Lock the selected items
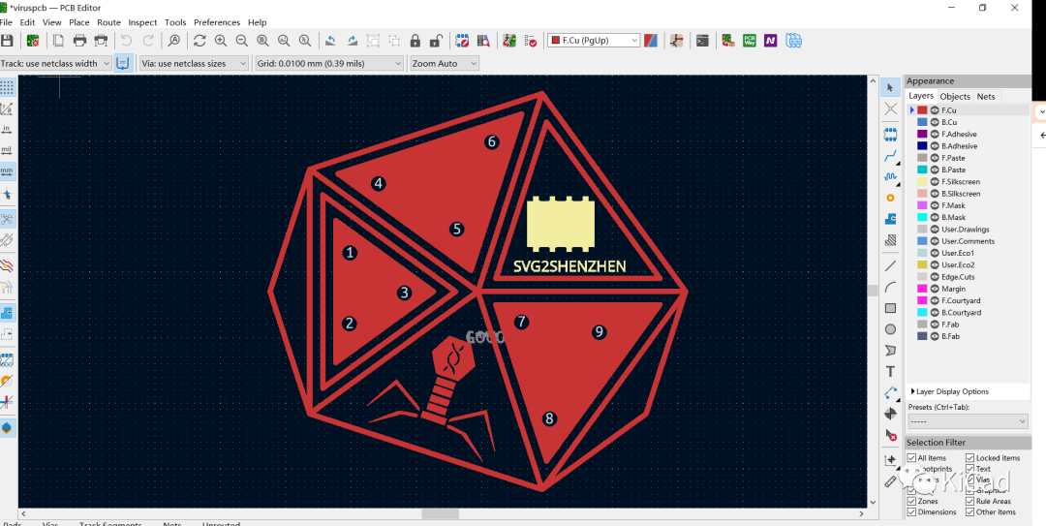This screenshot has height=526, width=1046. (415, 41)
